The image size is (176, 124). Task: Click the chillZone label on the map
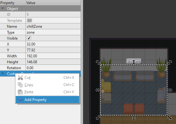[134, 61]
